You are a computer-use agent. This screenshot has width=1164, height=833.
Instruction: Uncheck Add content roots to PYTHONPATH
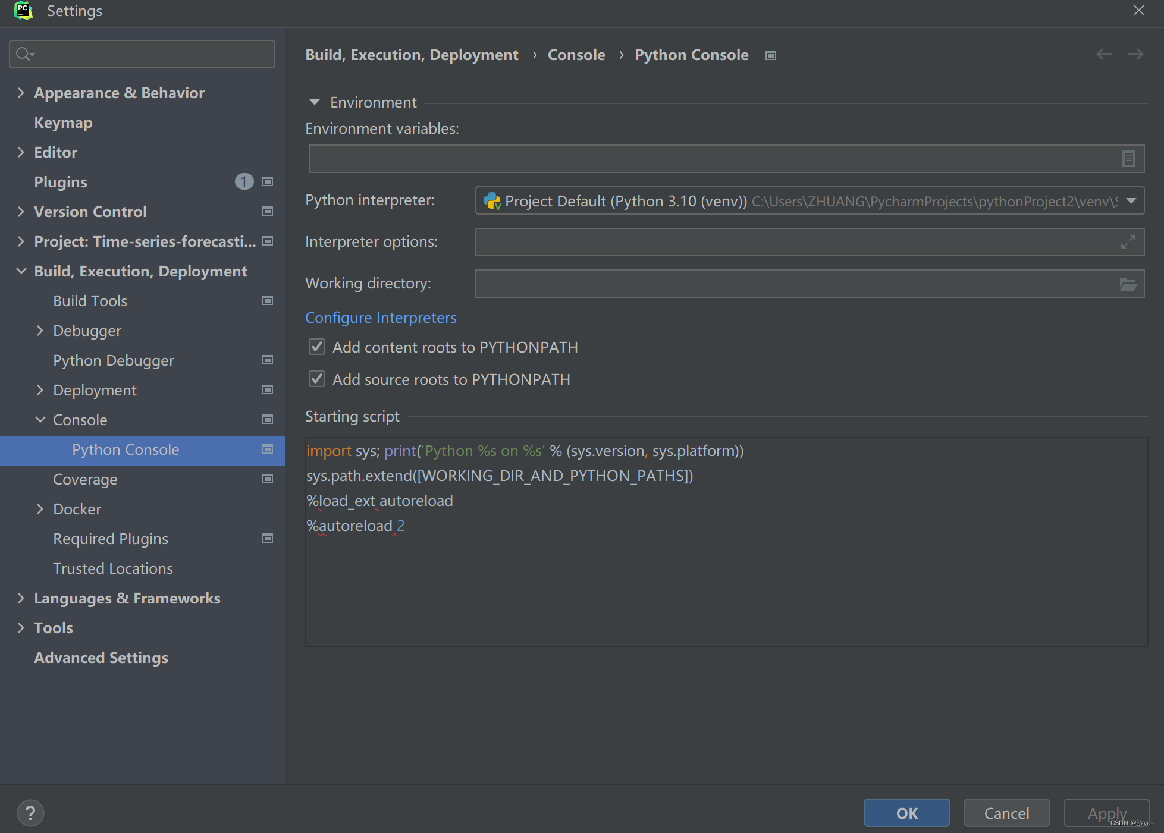coord(317,347)
